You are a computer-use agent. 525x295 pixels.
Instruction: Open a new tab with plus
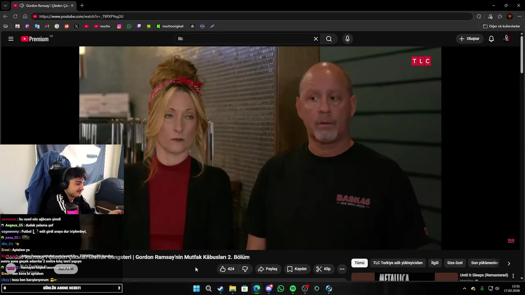(82, 5)
